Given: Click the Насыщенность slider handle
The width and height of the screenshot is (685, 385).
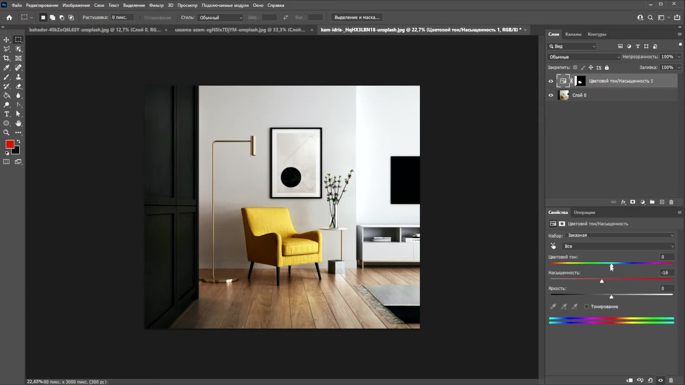Looking at the screenshot, I should point(602,281).
